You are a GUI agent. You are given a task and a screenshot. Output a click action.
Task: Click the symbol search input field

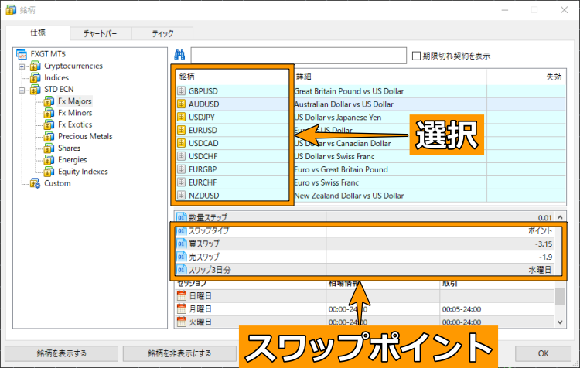298,56
